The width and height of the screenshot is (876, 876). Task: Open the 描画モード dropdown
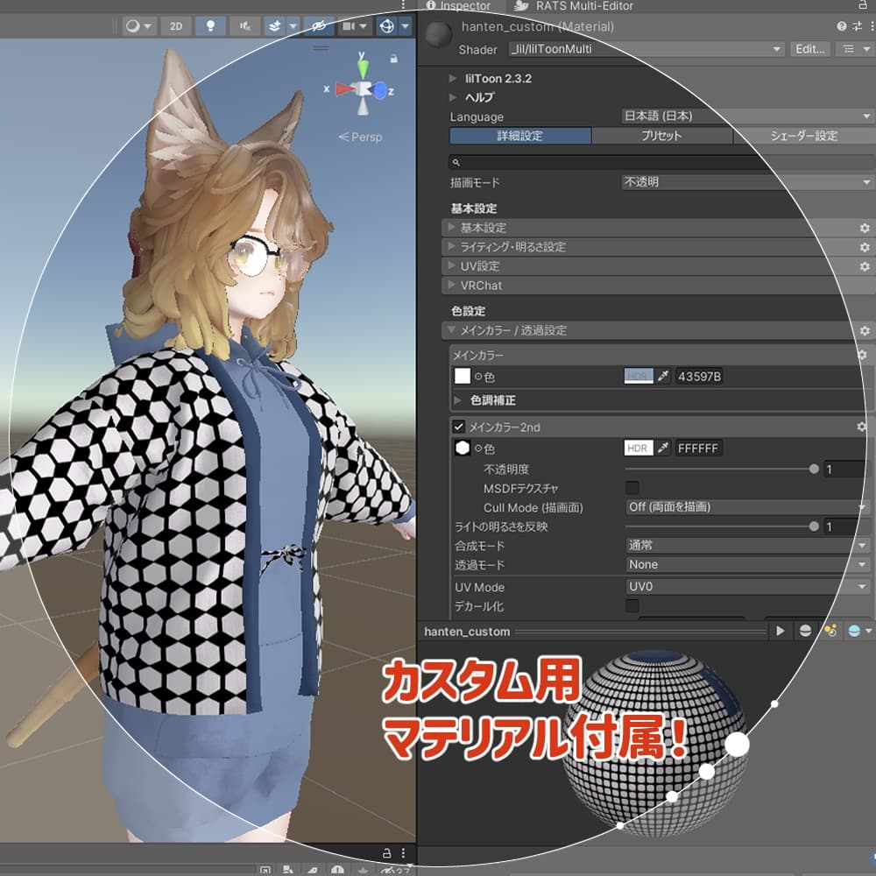[745, 183]
